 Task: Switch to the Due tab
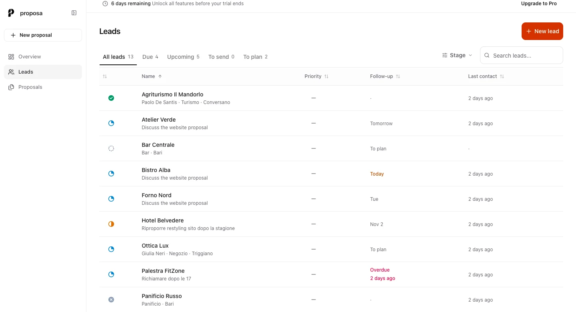click(x=150, y=57)
